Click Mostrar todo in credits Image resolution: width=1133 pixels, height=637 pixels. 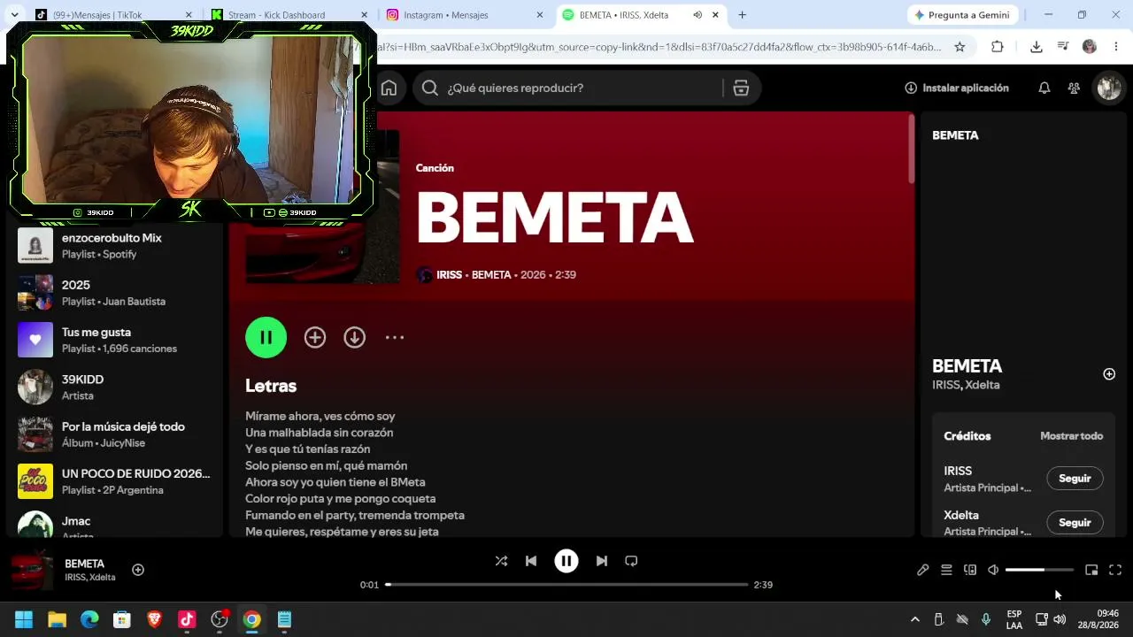click(1071, 436)
